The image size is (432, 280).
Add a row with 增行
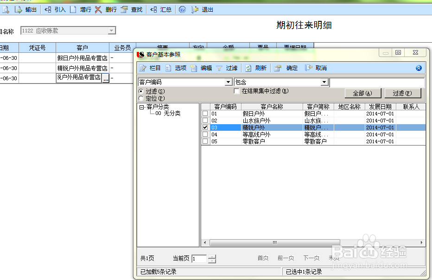(81, 10)
